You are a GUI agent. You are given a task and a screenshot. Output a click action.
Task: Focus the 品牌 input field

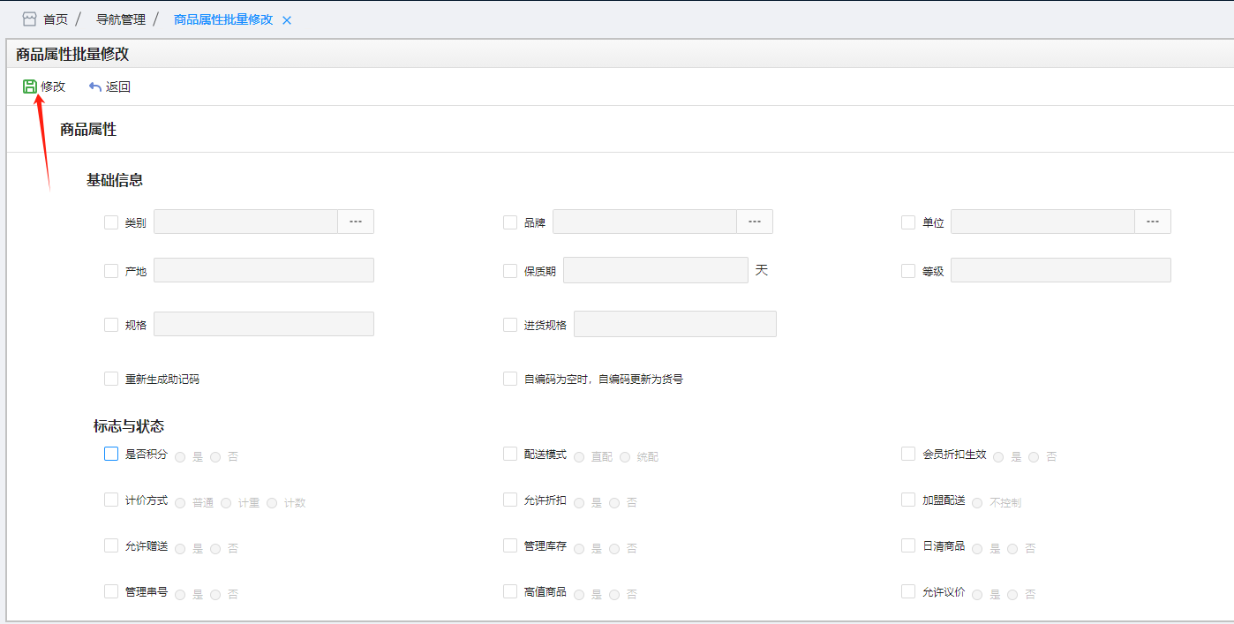click(644, 222)
